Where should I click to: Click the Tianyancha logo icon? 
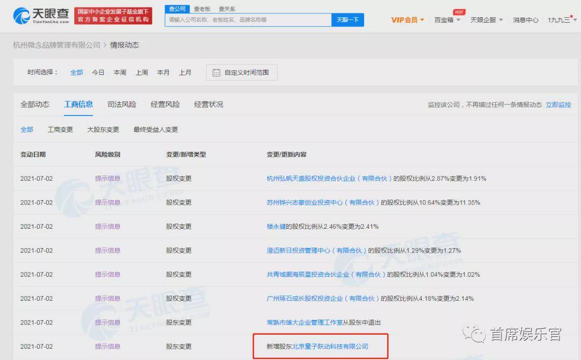tap(21, 16)
